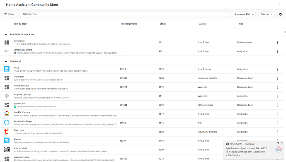Click the Filtres button

tap(10, 14)
